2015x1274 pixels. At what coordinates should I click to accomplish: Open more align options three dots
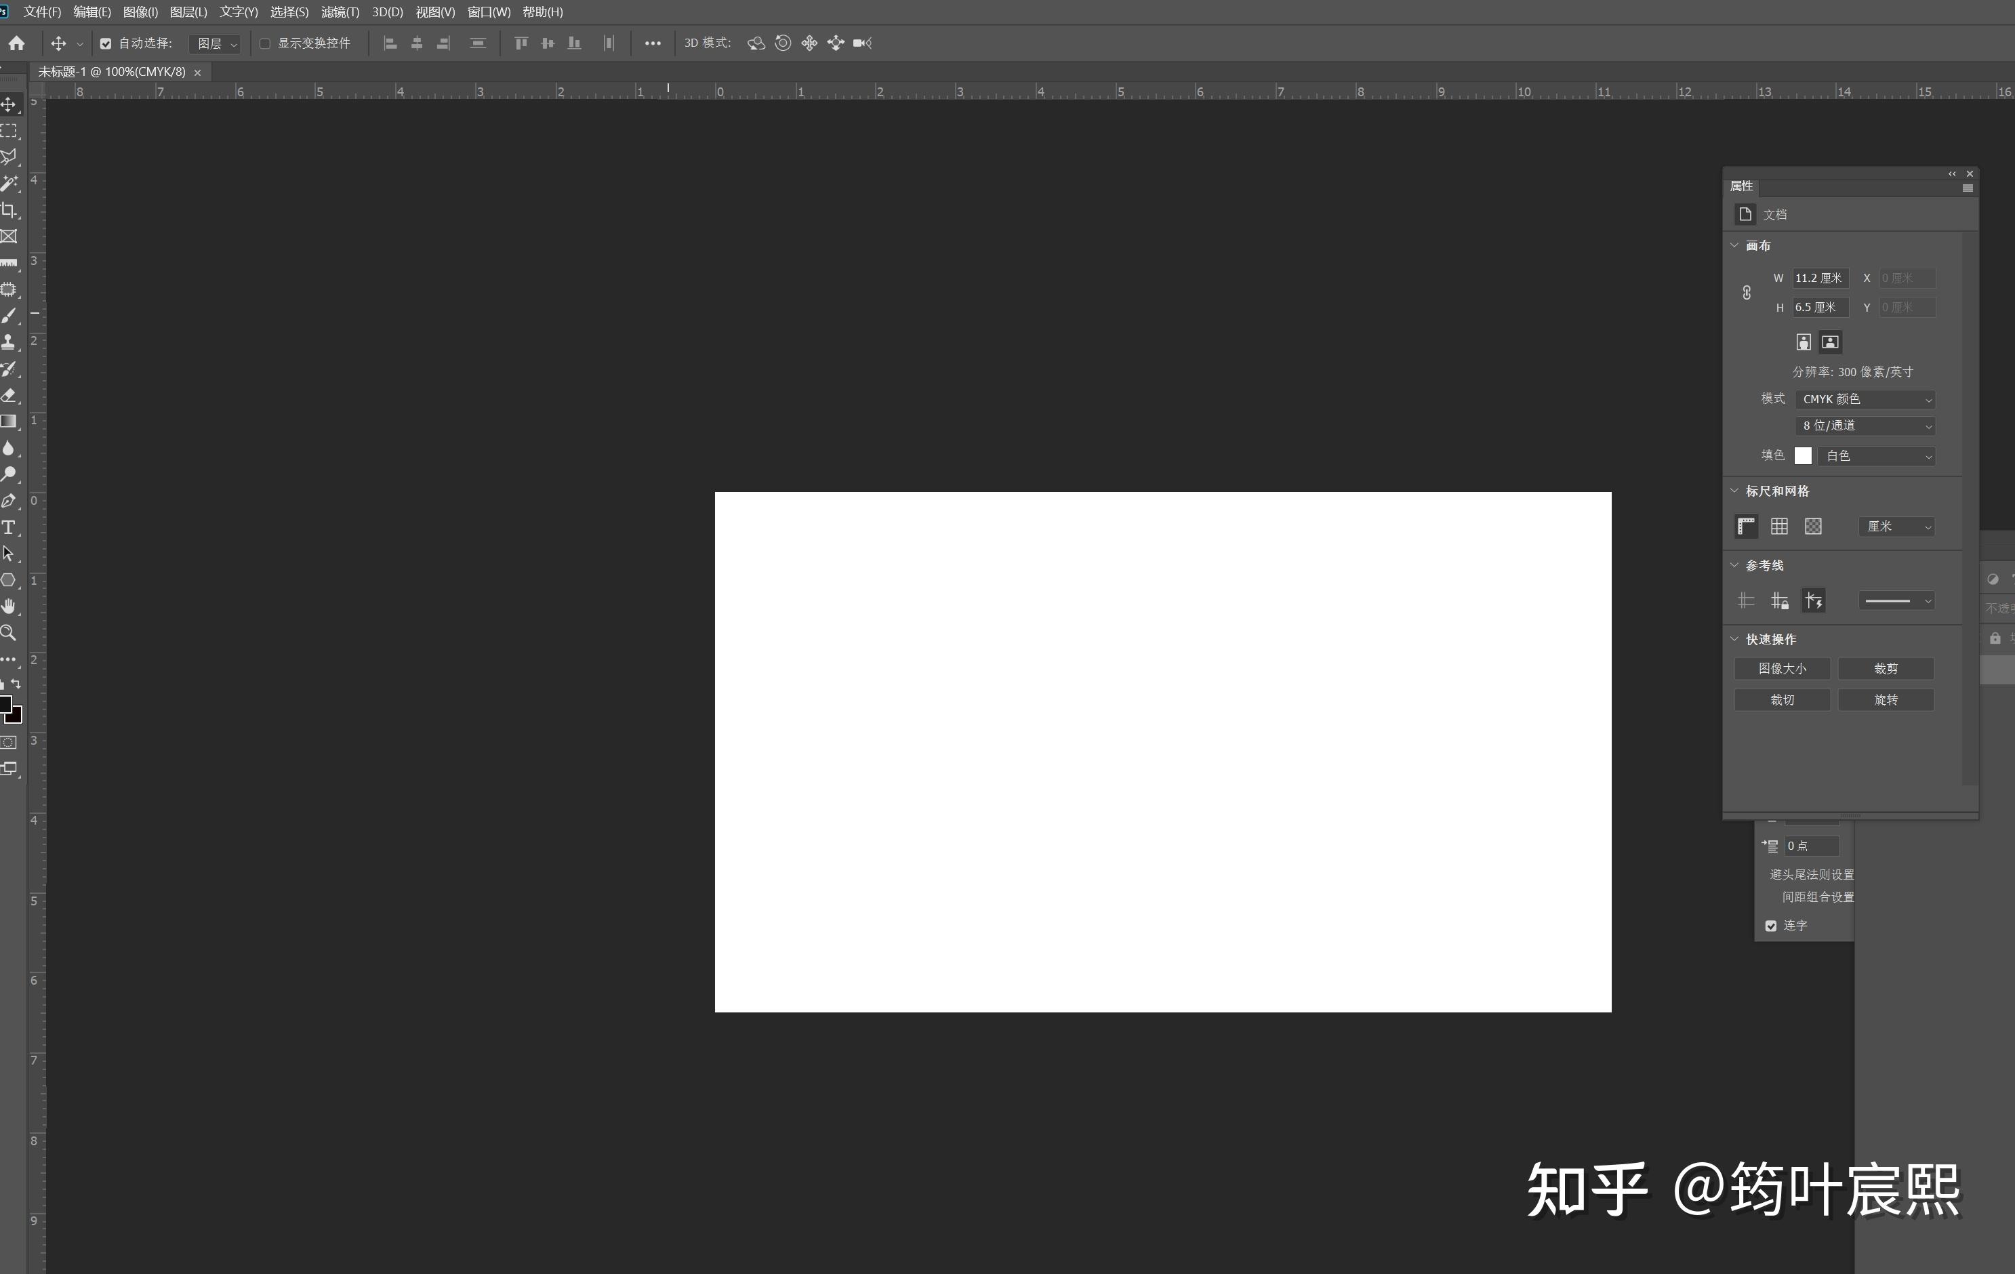pyautogui.click(x=653, y=43)
